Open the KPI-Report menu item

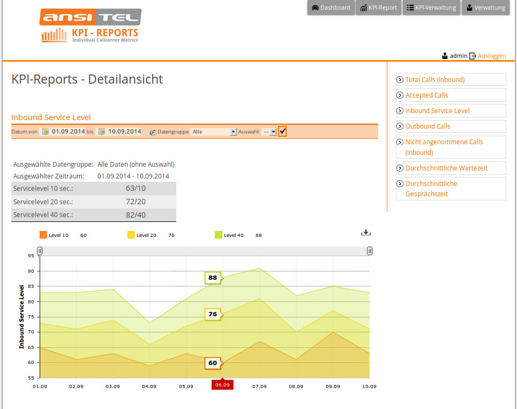[379, 8]
